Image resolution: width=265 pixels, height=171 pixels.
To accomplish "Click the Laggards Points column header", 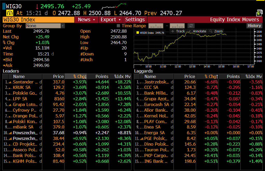I will (x=229, y=76).
